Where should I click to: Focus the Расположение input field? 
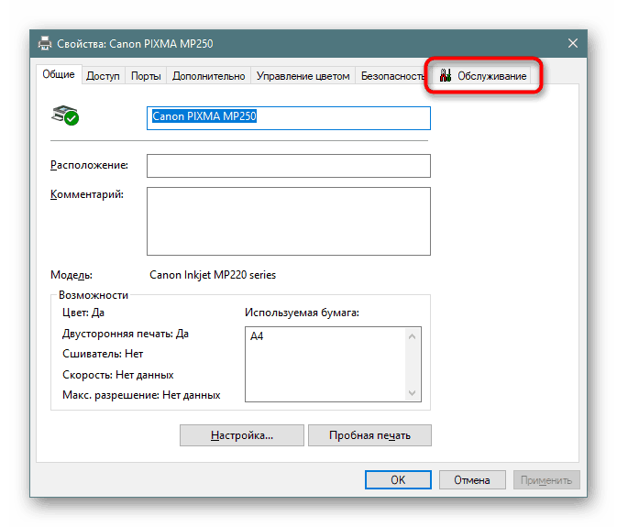(288, 166)
